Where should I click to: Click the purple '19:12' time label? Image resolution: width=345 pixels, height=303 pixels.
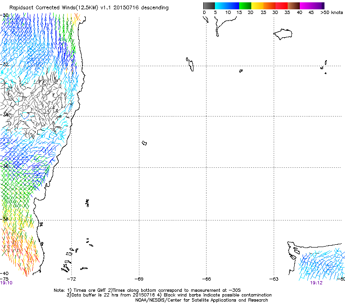click(x=316, y=283)
